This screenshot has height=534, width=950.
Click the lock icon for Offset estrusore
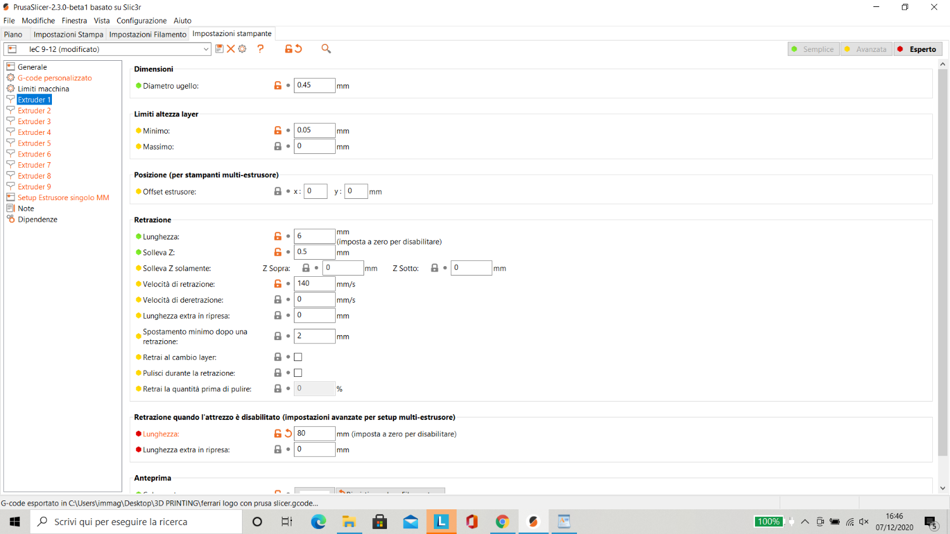[277, 191]
